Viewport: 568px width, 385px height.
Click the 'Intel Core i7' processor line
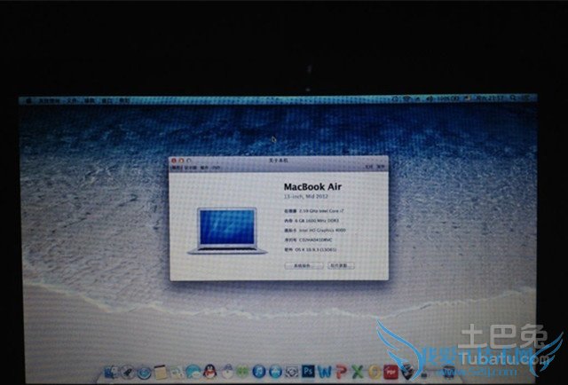tap(313, 211)
